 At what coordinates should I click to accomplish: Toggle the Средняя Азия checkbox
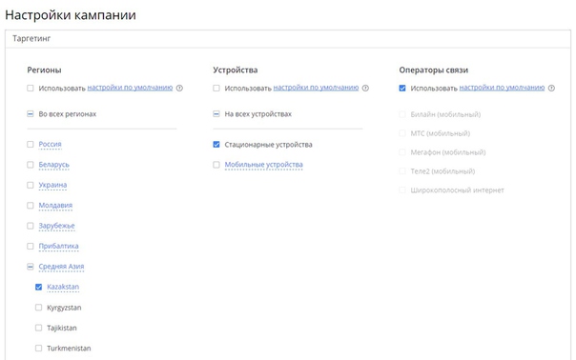tap(31, 267)
